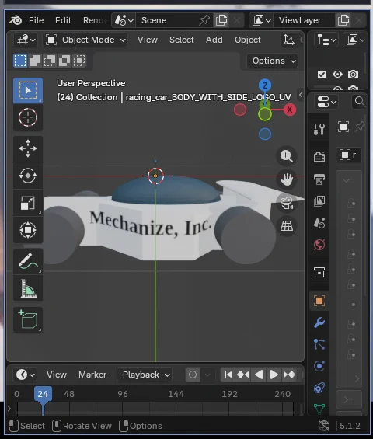Open Modifiers wrench properties tab
The height and width of the screenshot is (439, 373).
(x=319, y=322)
